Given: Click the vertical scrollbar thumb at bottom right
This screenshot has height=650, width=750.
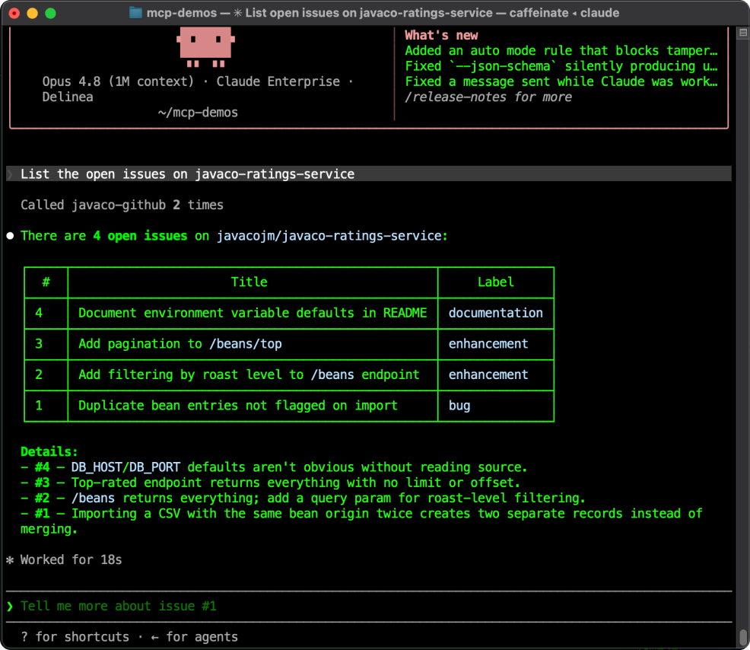Looking at the screenshot, I should (x=743, y=638).
